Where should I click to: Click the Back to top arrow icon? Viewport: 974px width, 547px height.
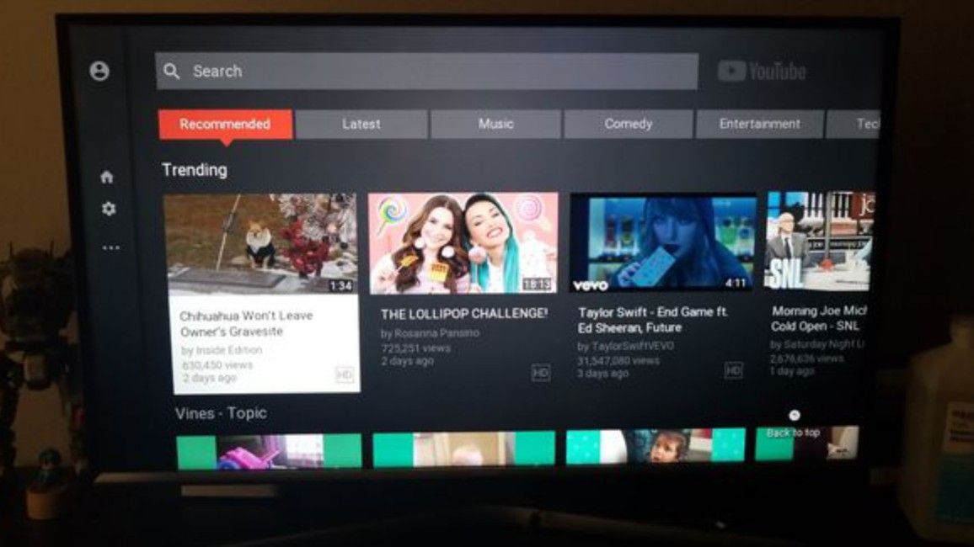(794, 415)
